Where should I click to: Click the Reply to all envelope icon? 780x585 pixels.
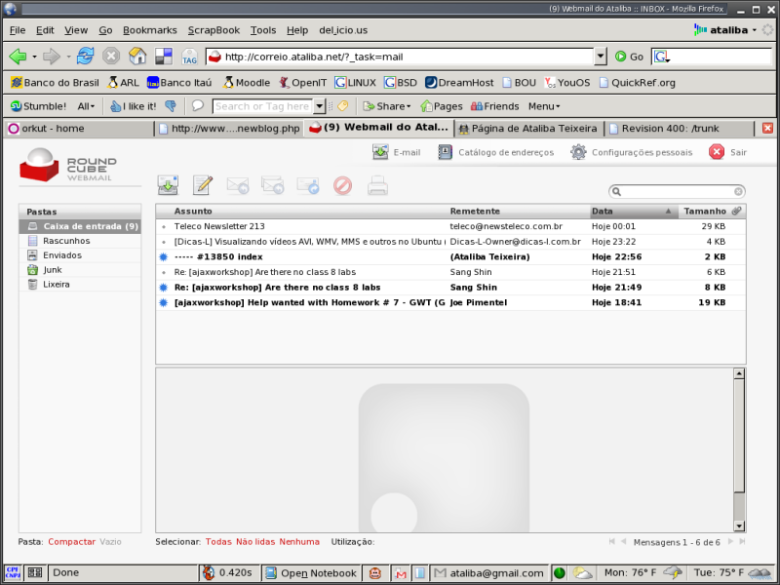[x=273, y=185]
